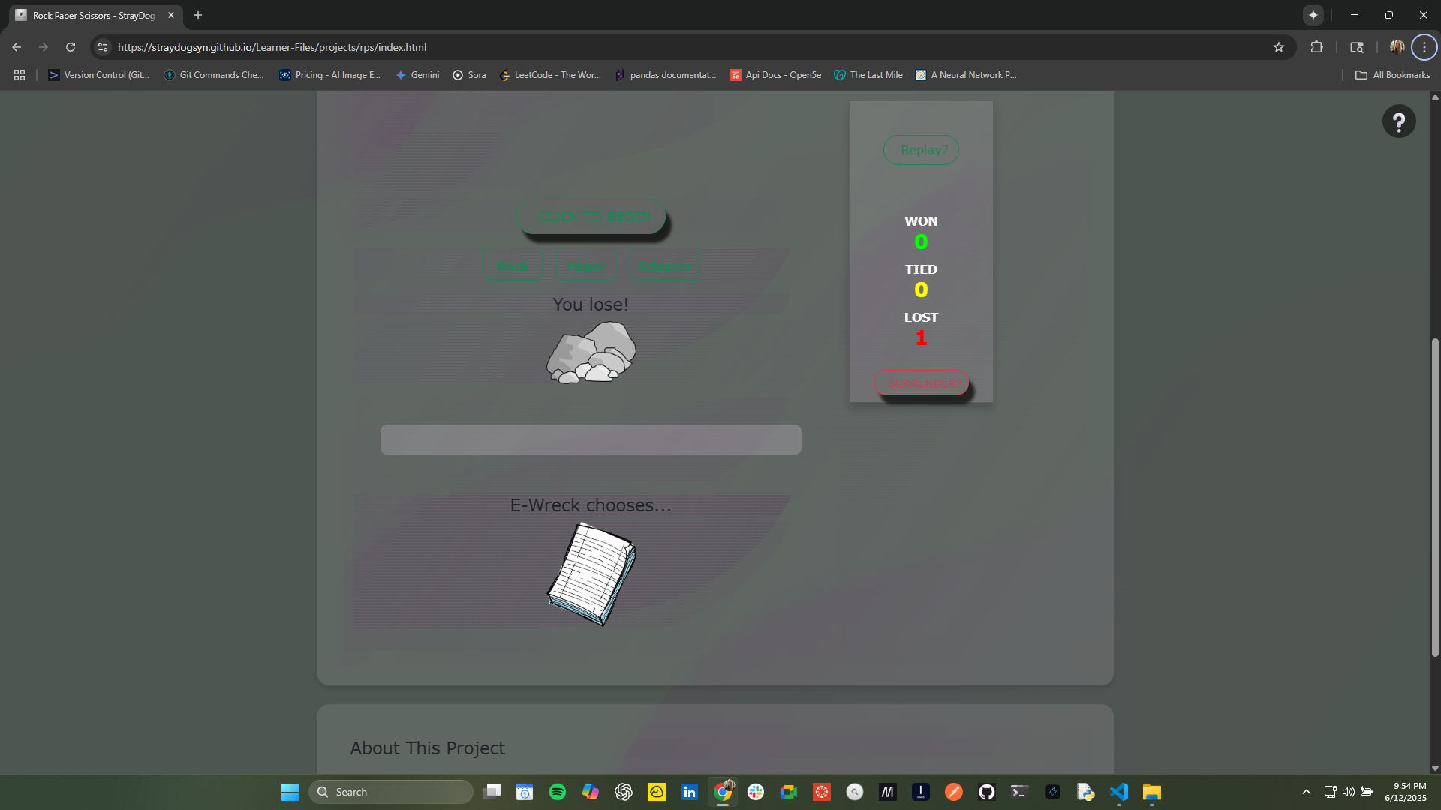Screen dimensions: 1441x810
Task: Open The Last Mile bookmark
Action: (869, 75)
